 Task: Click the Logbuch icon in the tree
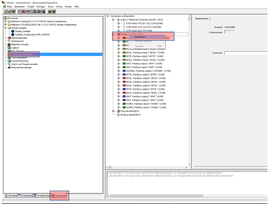point(9,48)
